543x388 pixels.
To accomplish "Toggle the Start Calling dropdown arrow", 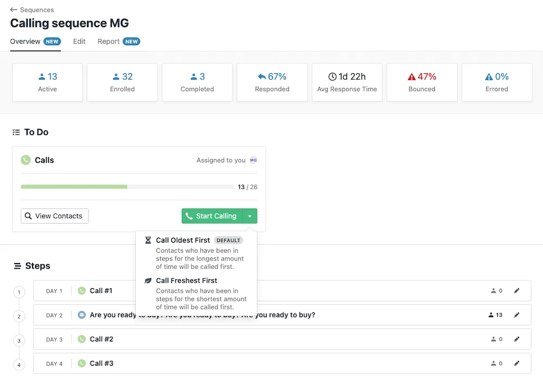I will tap(250, 216).
